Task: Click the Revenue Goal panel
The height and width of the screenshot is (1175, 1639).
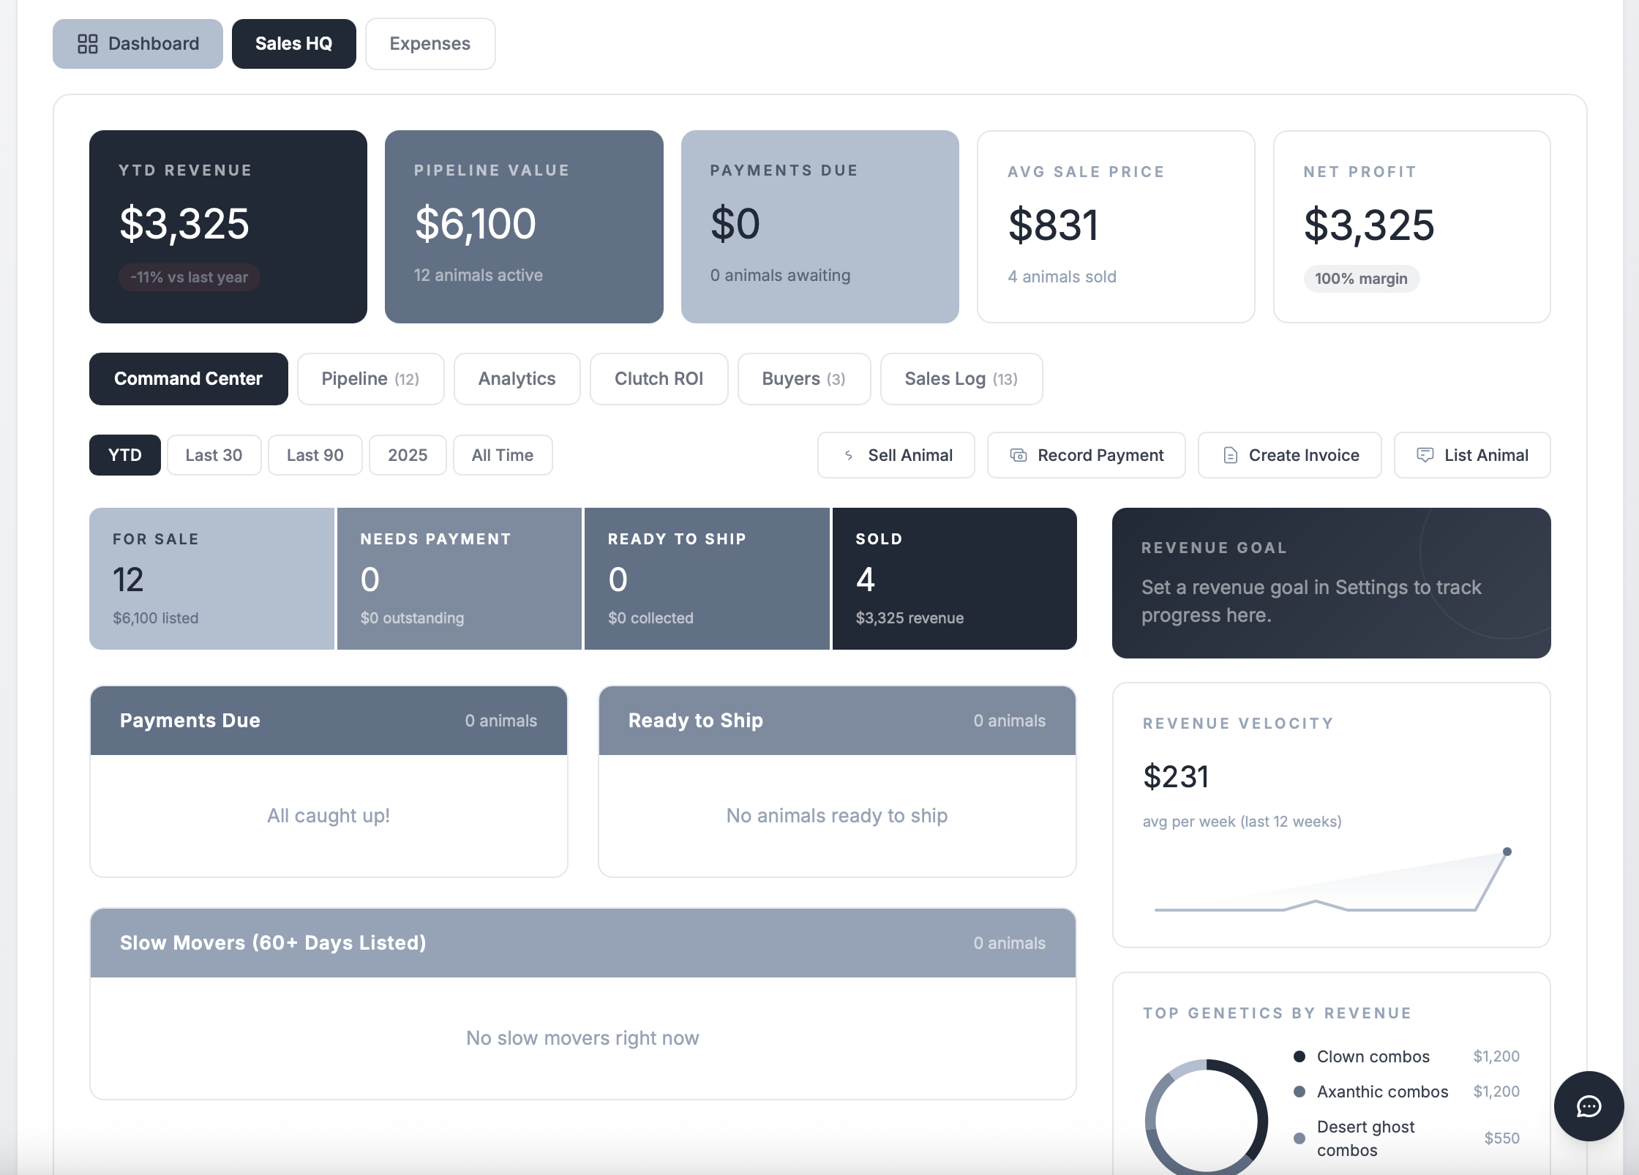Action: (x=1332, y=583)
